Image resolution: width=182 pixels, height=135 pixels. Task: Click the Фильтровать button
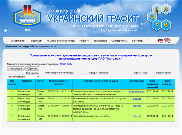click(16, 68)
